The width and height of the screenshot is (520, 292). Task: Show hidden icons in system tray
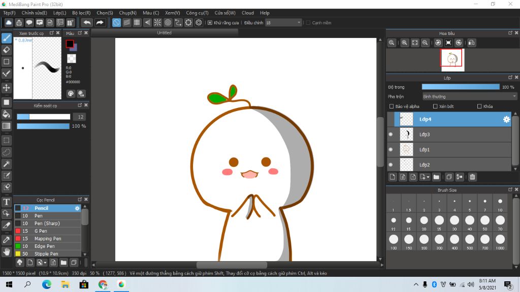(416, 284)
